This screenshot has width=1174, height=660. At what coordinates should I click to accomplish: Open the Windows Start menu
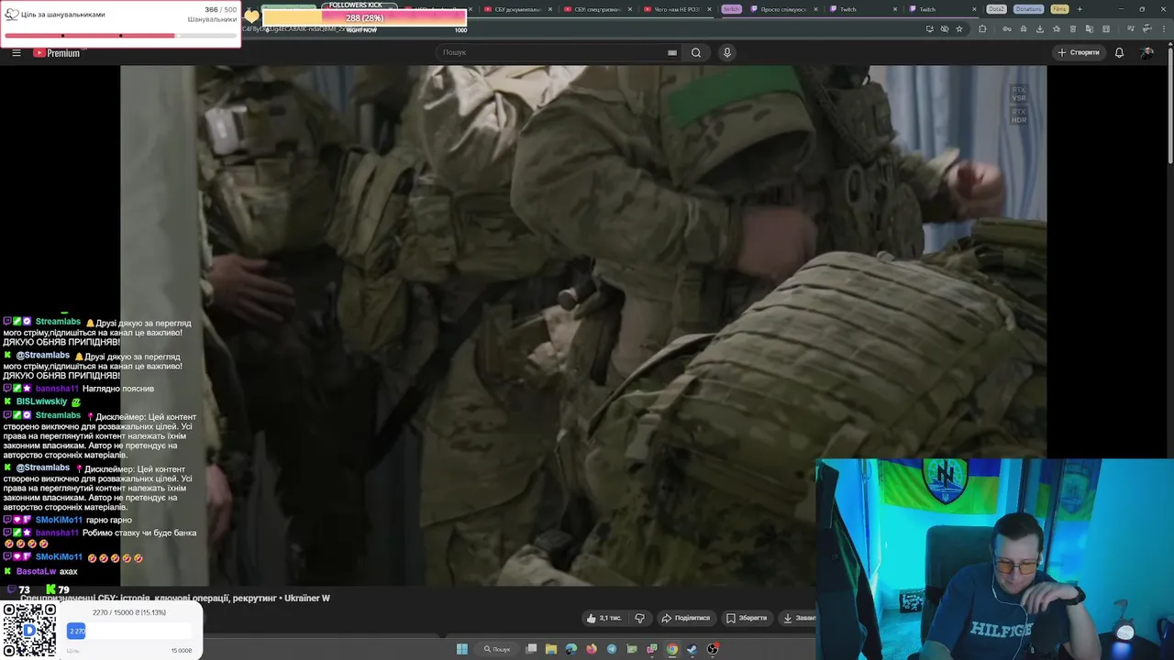[462, 649]
